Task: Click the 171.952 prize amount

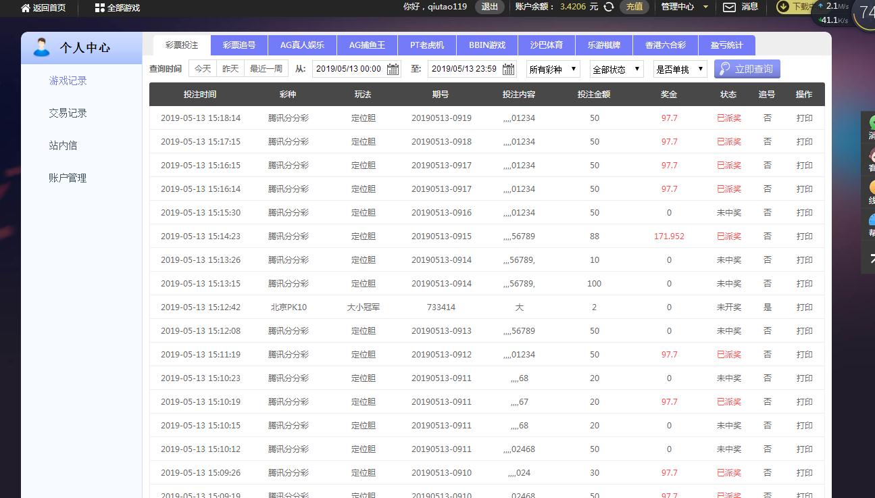Action: [x=669, y=236]
